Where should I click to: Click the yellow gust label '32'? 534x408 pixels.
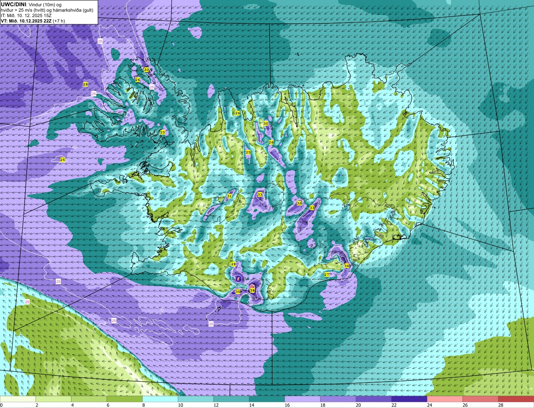(299, 203)
